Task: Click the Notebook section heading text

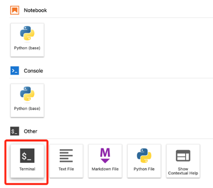Action: click(35, 10)
